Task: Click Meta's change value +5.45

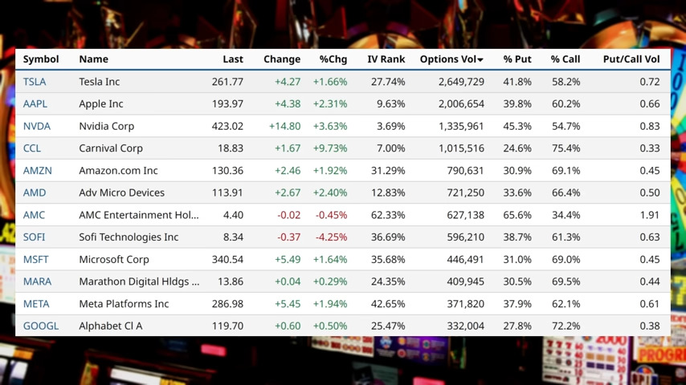Action: click(x=288, y=304)
